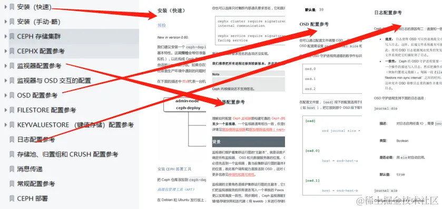Click the osd.1 code line
Image resolution: width=442 pixels, height=209 pixels.
click(310, 79)
